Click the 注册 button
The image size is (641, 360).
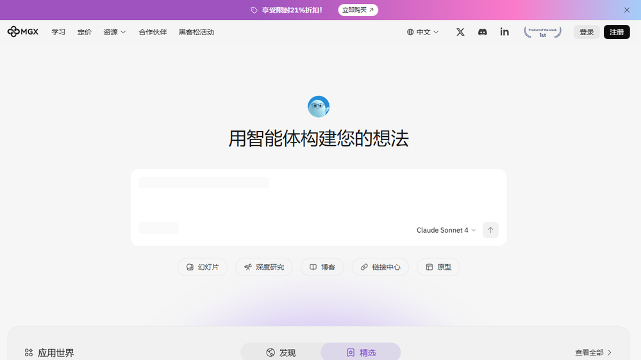[x=617, y=32]
